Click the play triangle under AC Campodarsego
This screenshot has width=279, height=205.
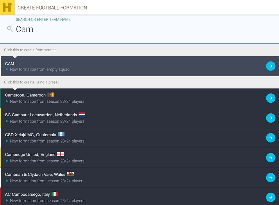point(7,201)
